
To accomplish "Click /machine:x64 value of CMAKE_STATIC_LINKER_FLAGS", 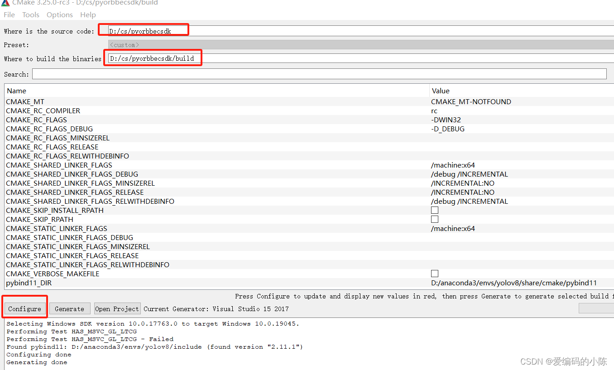I will pos(453,228).
